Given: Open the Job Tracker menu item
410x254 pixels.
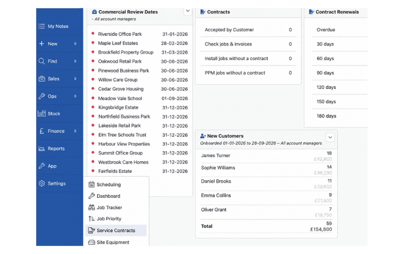Looking at the screenshot, I should (x=116, y=208).
